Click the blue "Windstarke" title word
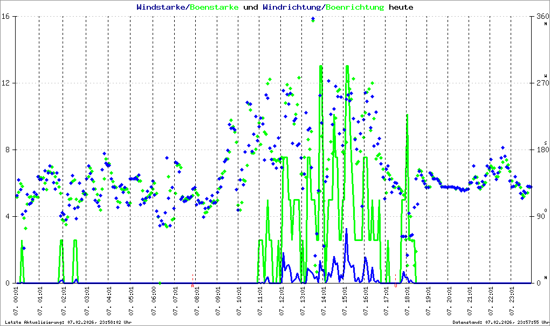 pyautogui.click(x=161, y=7)
